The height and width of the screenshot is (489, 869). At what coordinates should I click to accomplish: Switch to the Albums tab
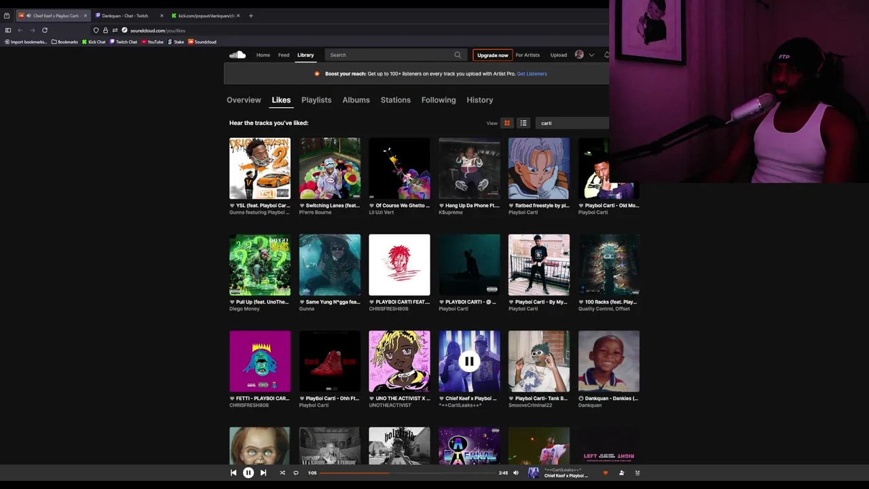coord(356,100)
